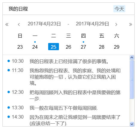Select the highlighted date 25
Viewport: 137px width, 129px height.
tap(54, 47)
